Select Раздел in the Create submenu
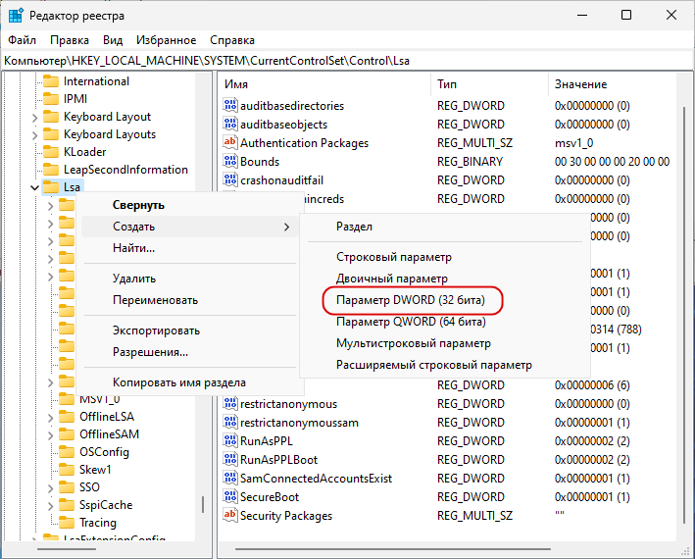The image size is (695, 559). tap(445, 227)
